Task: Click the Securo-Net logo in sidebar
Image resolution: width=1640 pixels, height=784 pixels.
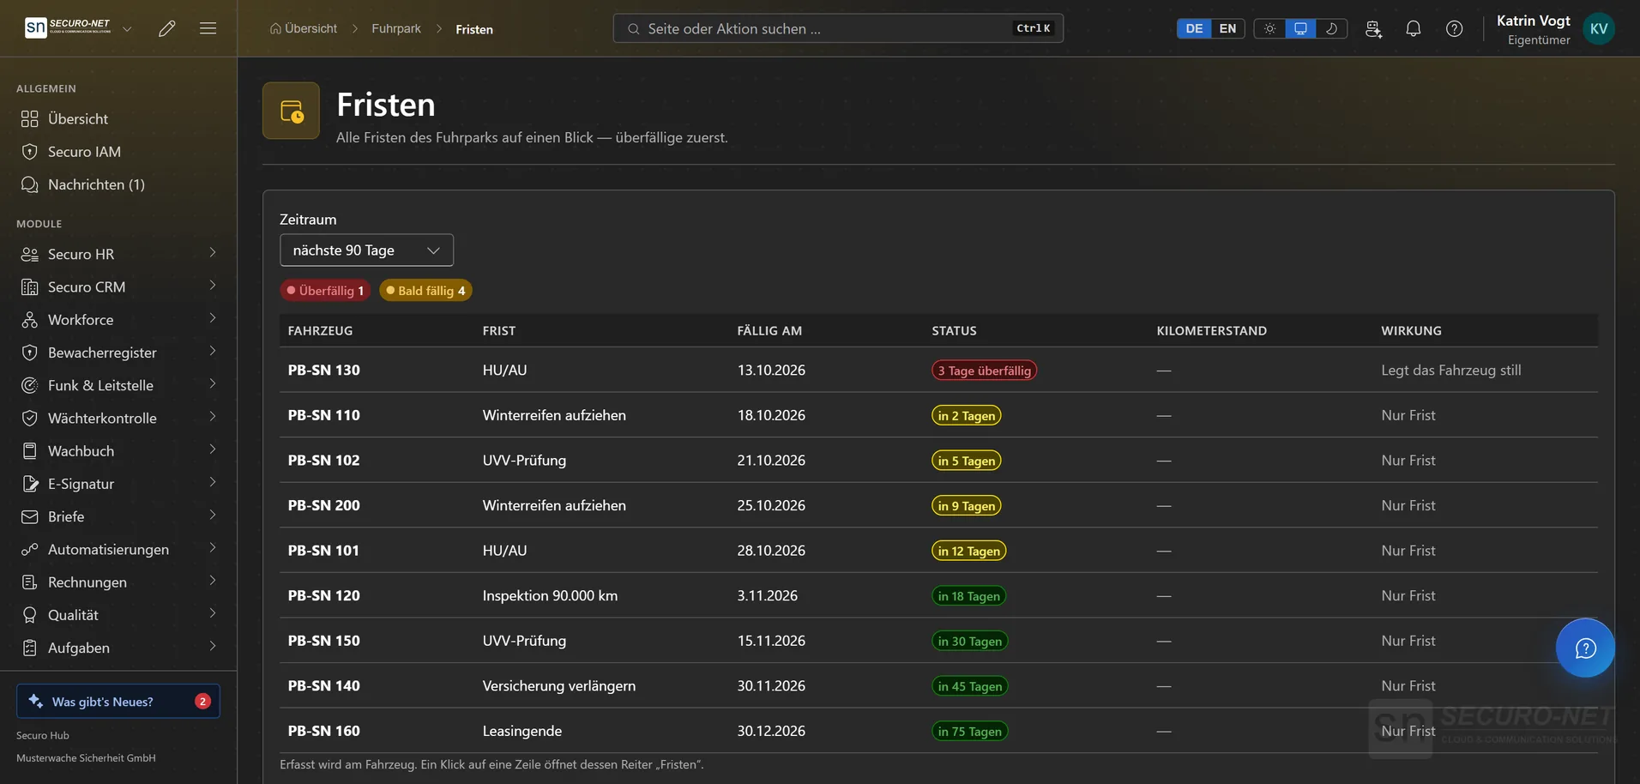Action: (x=68, y=27)
